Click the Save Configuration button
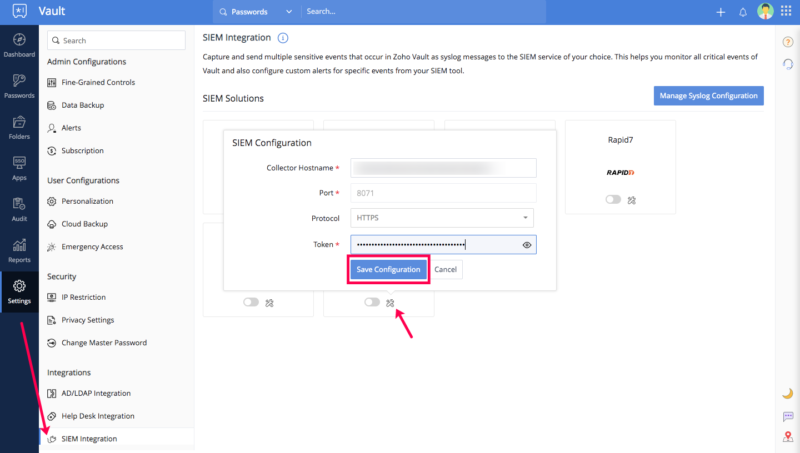 click(388, 270)
